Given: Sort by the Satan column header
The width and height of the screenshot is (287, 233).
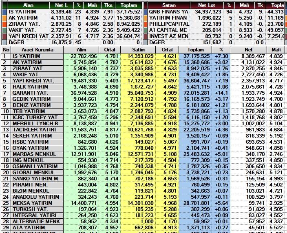Looking at the screenshot, I should pyautogui.click(x=169, y=5).
